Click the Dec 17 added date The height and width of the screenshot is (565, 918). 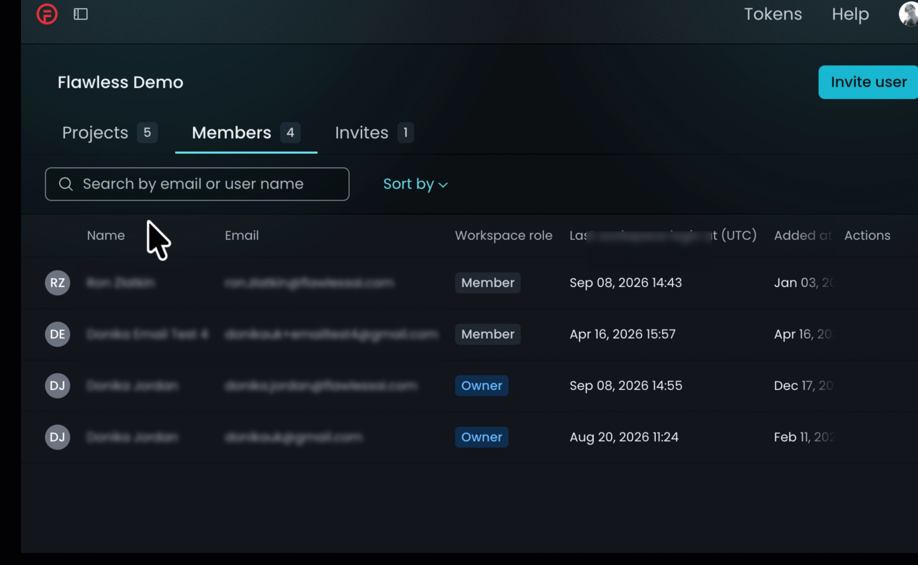click(x=804, y=385)
